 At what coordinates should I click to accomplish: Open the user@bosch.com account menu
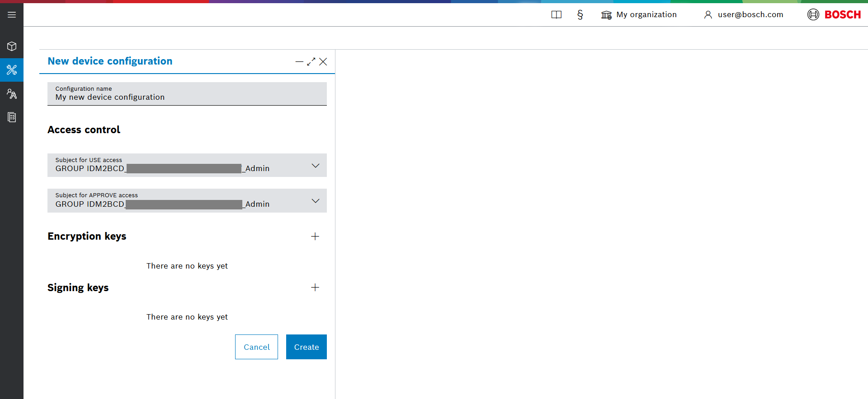coord(744,15)
